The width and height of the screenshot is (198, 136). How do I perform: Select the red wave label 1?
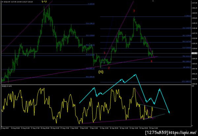(x=105, y=53)
